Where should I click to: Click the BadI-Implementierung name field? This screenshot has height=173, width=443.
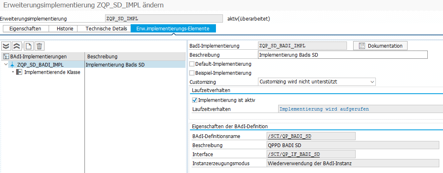coord(302,46)
